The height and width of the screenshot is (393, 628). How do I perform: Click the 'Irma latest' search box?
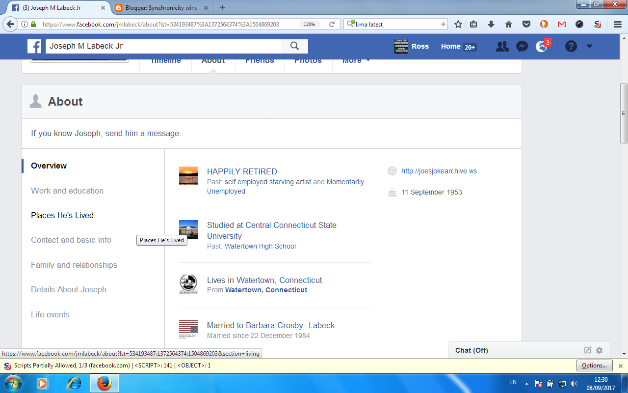tap(395, 24)
